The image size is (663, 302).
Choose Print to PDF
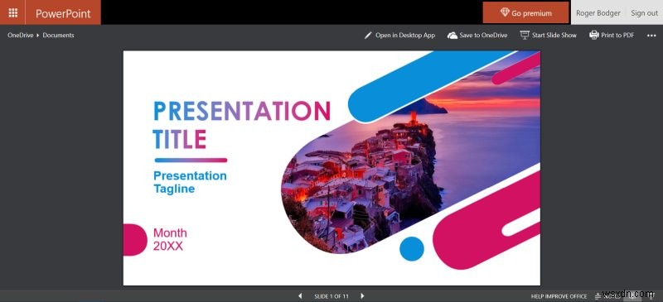tap(617, 36)
